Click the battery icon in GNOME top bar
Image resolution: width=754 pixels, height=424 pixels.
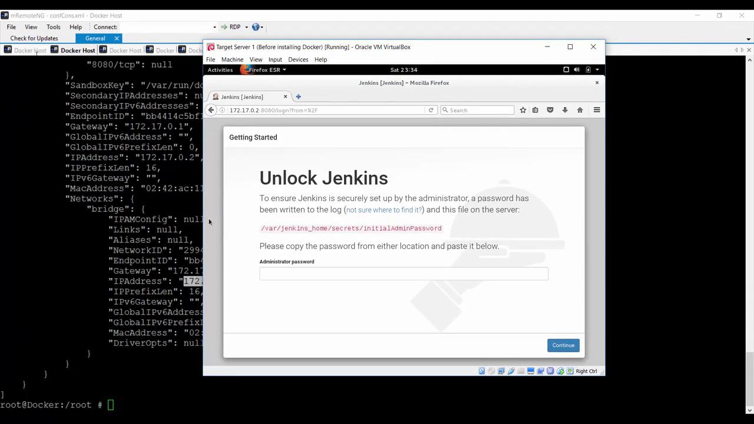[588, 70]
